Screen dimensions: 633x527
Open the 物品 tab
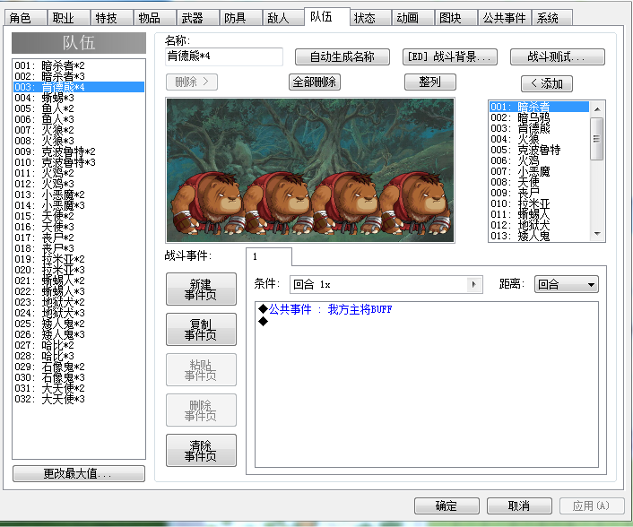[x=155, y=18]
